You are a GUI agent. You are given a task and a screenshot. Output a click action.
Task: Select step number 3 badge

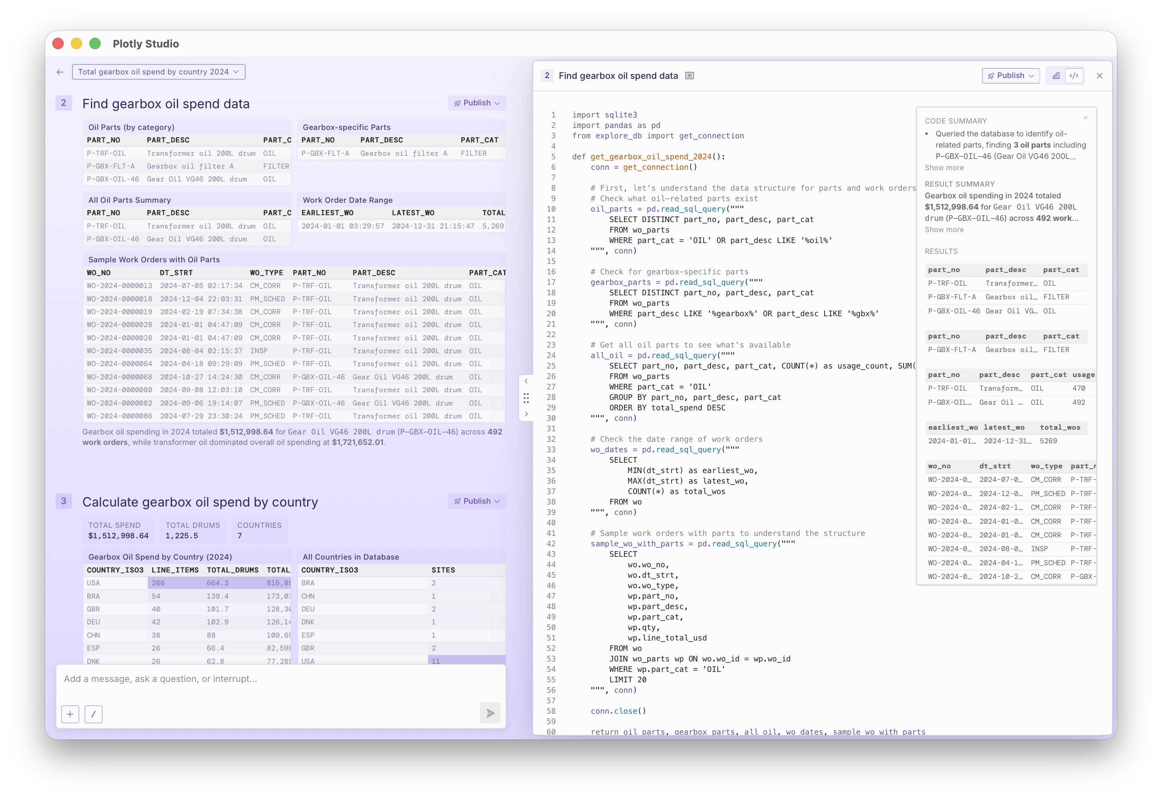tap(64, 501)
